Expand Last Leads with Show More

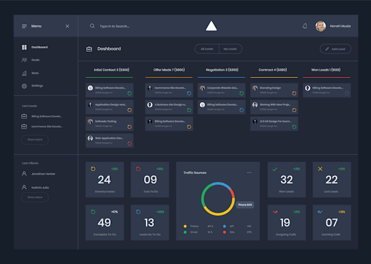point(35,140)
